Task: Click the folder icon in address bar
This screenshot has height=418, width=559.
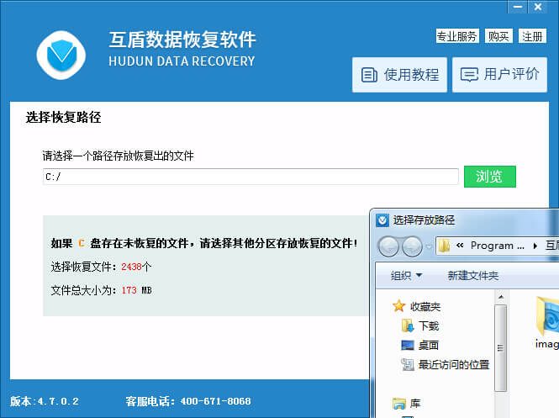Action: 444,246
